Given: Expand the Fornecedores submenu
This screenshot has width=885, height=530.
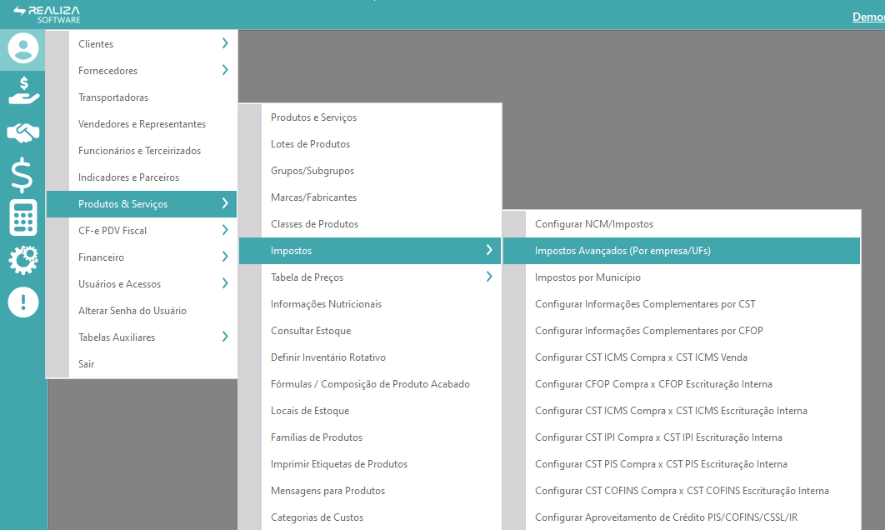Looking at the screenshot, I should coord(225,71).
